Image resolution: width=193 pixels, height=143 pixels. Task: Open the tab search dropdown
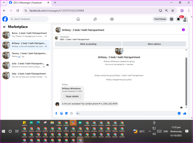[4, 3]
